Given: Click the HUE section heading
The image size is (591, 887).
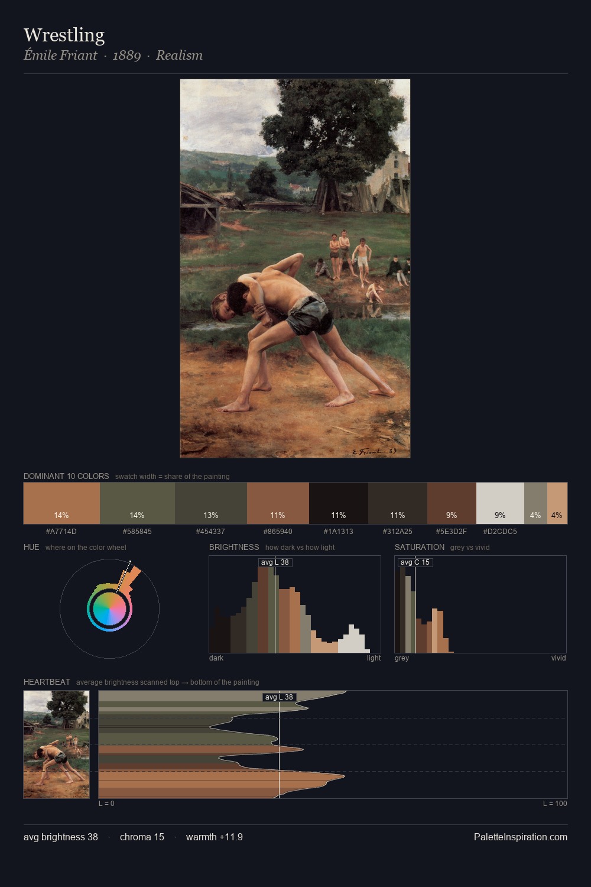Looking at the screenshot, I should tap(31, 547).
